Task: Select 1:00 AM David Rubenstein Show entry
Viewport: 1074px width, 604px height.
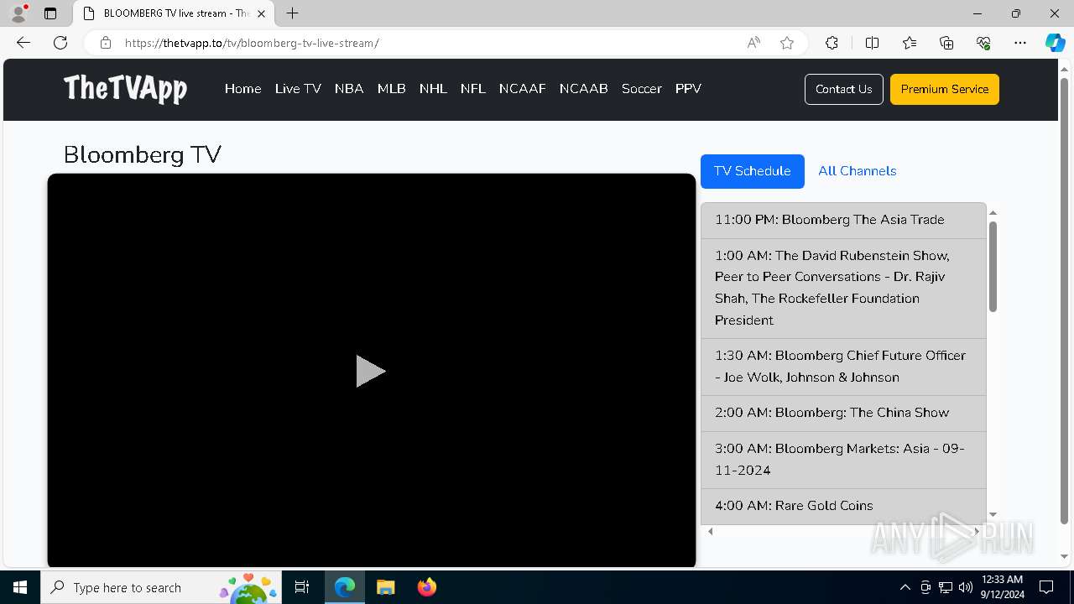Action: click(x=843, y=288)
